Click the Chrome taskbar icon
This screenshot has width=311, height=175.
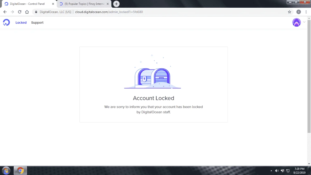coord(20,170)
